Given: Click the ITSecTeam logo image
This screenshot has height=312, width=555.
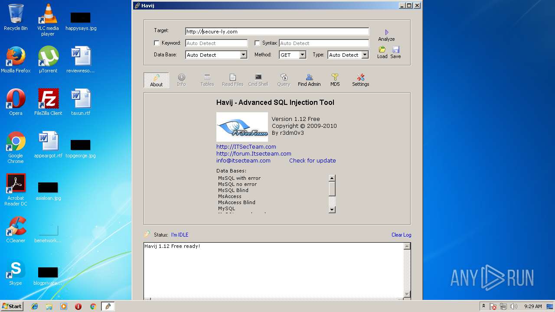Looking at the screenshot, I should 242,127.
